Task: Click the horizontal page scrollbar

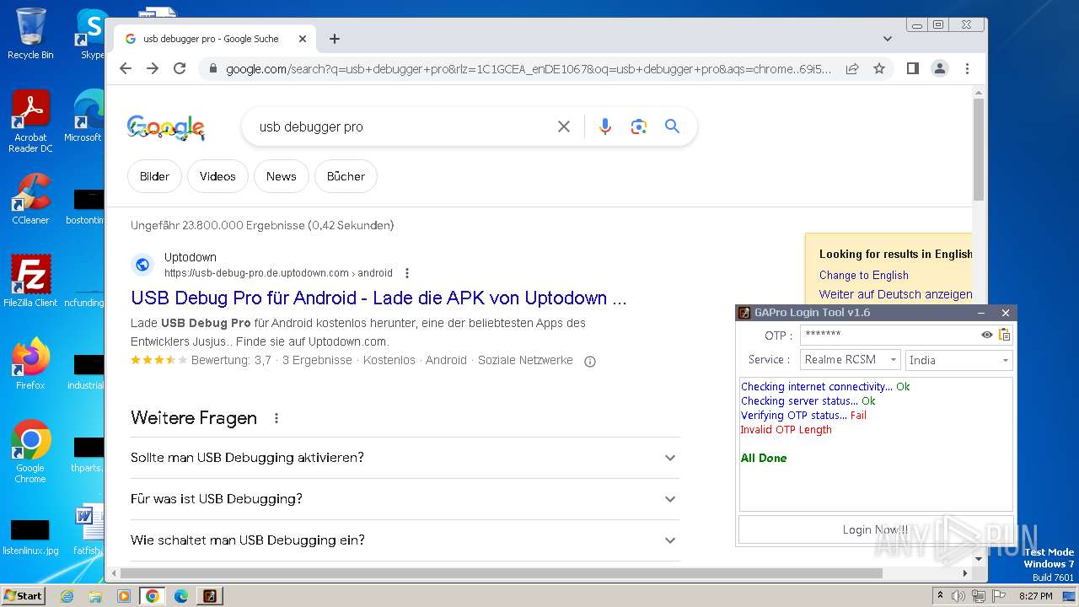Action: coord(502,573)
